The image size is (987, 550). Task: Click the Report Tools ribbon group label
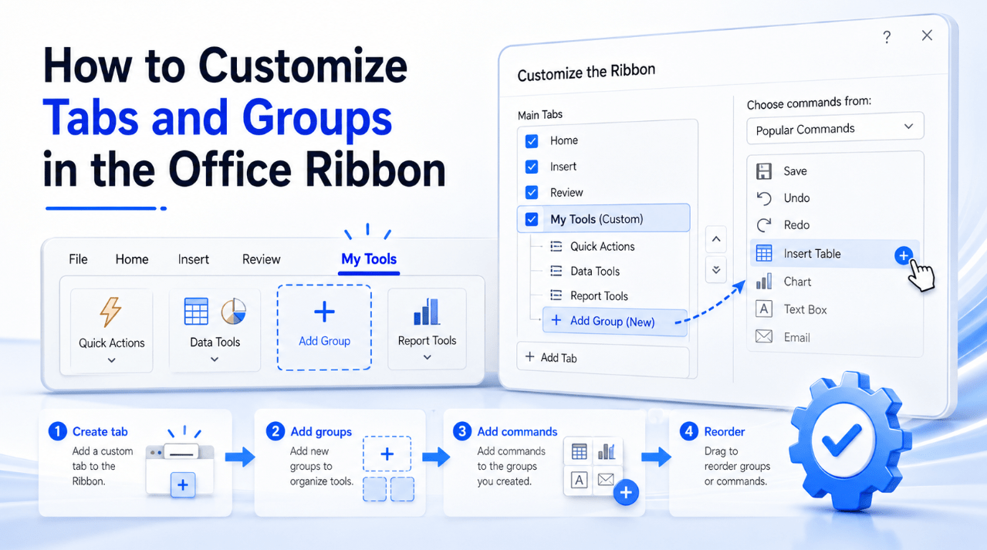(427, 340)
